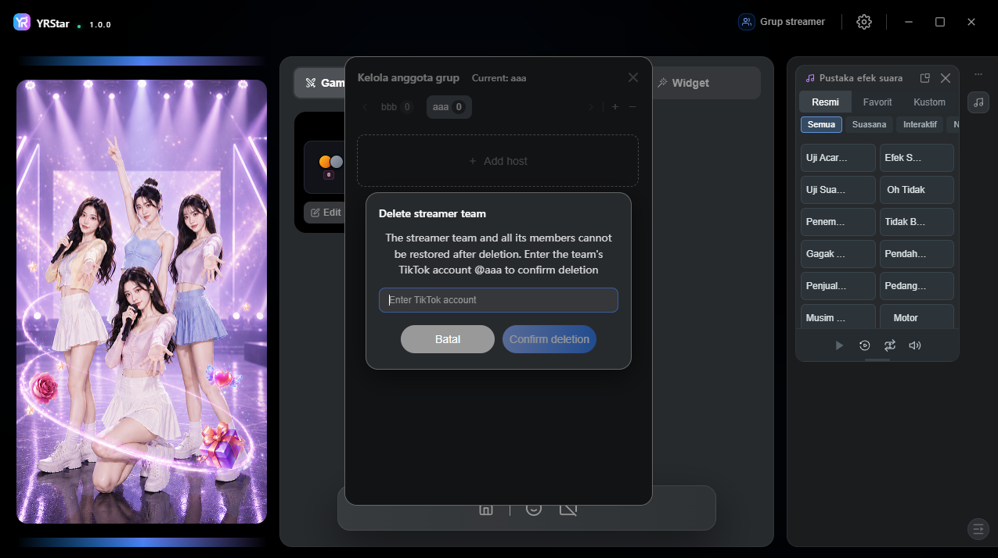
Task: Click the emoji face icon in bottom toolbar
Action: 534,510
